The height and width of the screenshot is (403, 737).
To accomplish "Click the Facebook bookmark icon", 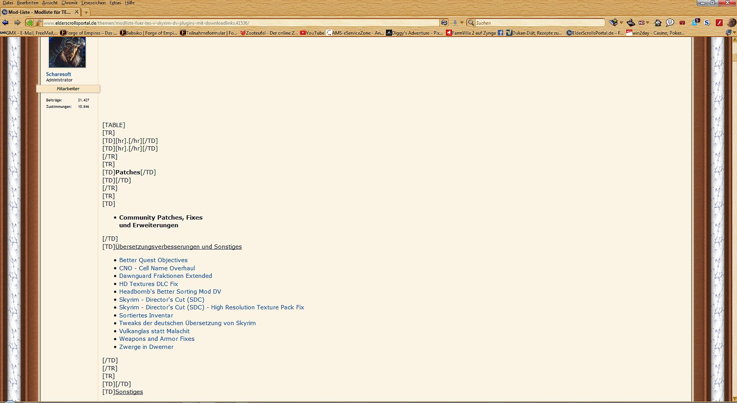I will (500, 33).
